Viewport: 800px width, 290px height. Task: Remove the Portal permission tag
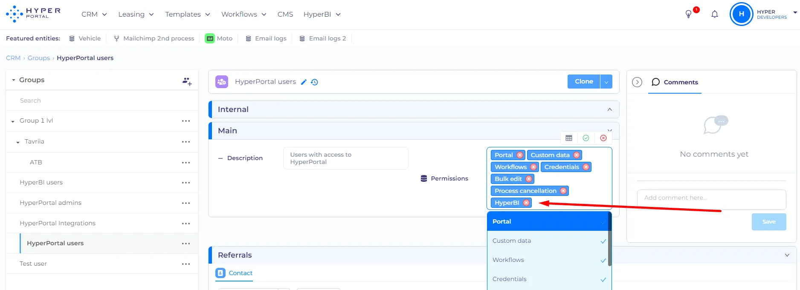520,155
